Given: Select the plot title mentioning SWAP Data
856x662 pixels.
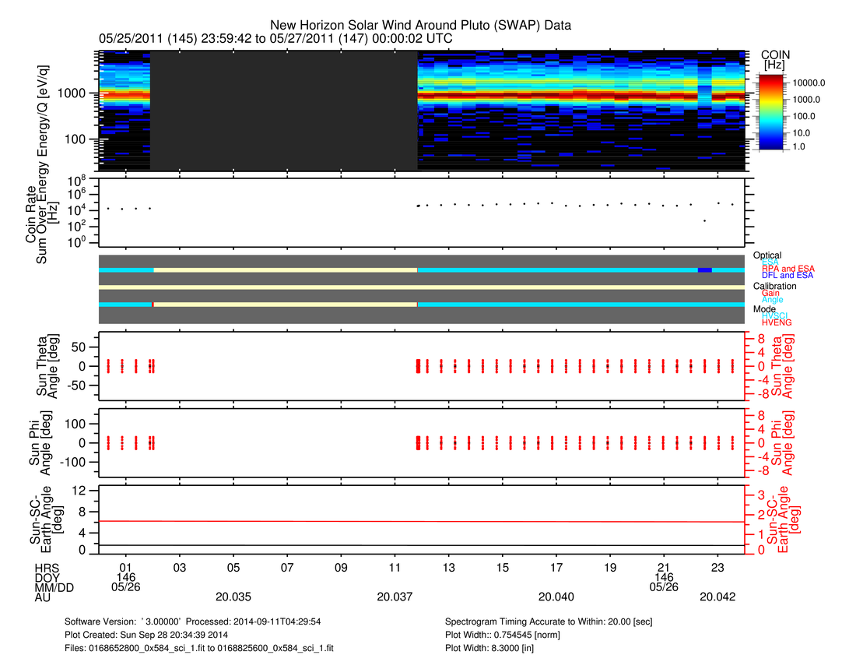Looking at the screenshot, I should click(x=420, y=25).
